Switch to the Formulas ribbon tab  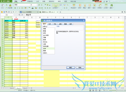point(38,1)
